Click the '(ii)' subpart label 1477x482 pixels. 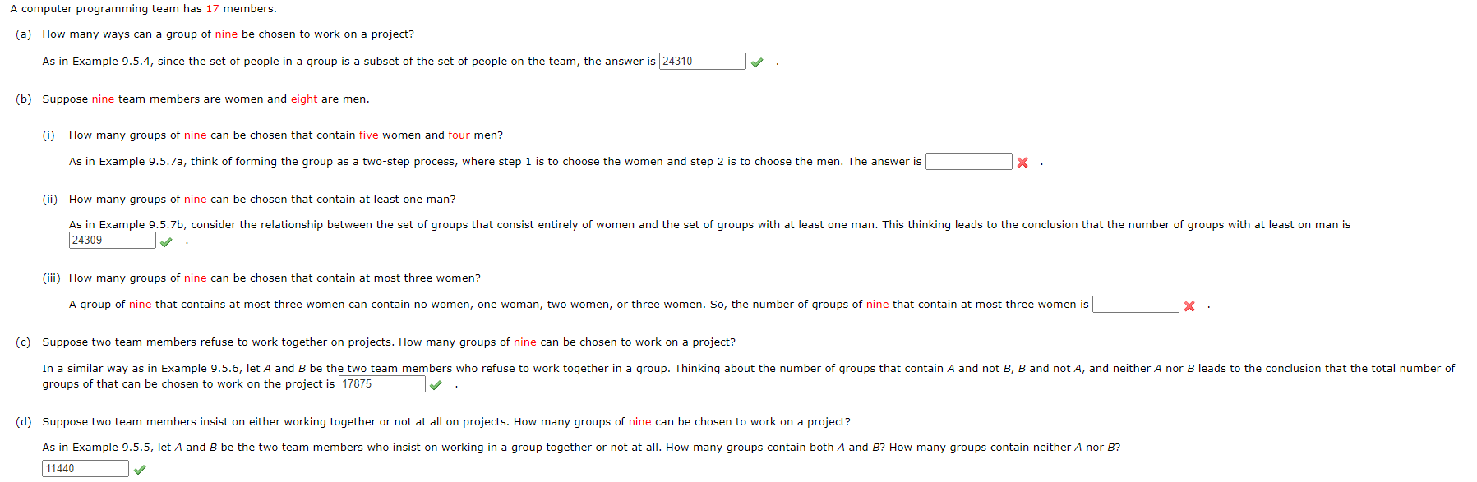point(50,200)
